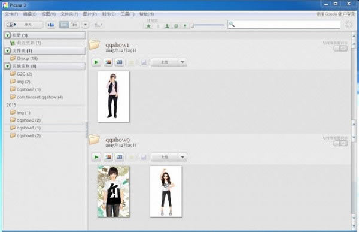Screen dimensions: 359x232
Task: Filter by starred photos
Action: pyautogui.click(x=148, y=26)
